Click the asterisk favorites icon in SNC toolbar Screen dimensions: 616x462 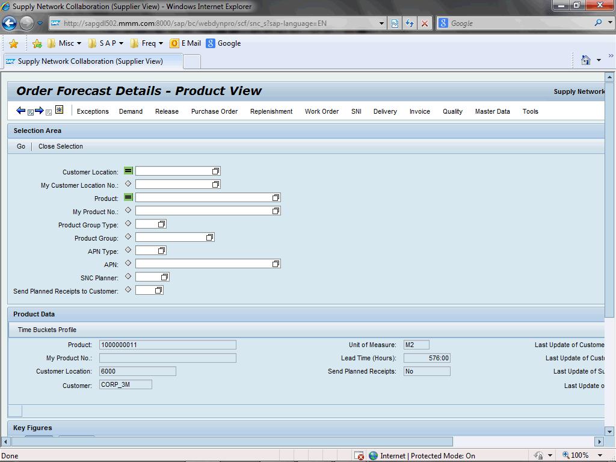click(60, 109)
